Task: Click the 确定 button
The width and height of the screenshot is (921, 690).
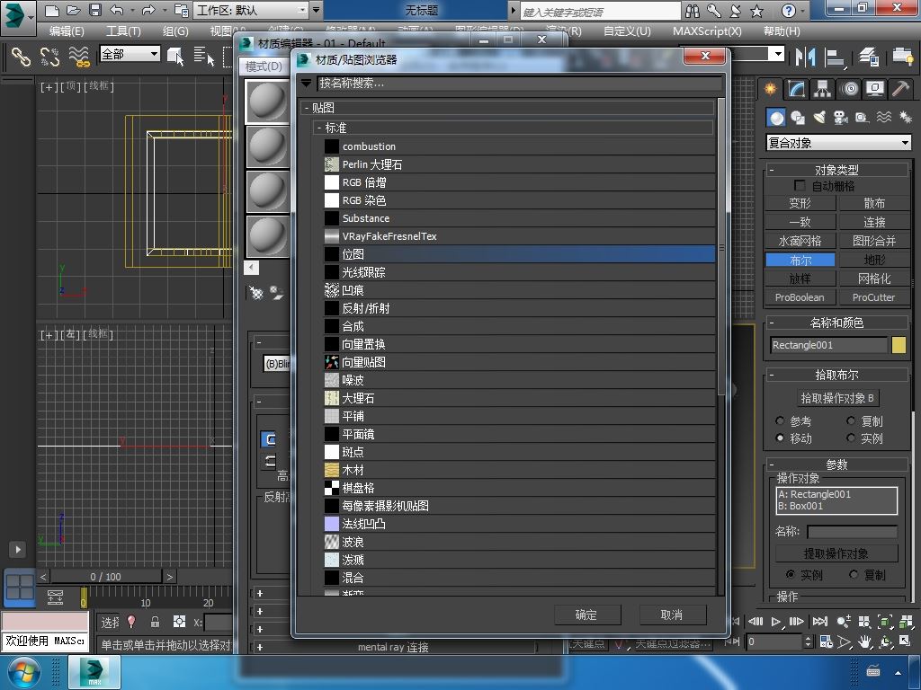Action: (586, 615)
